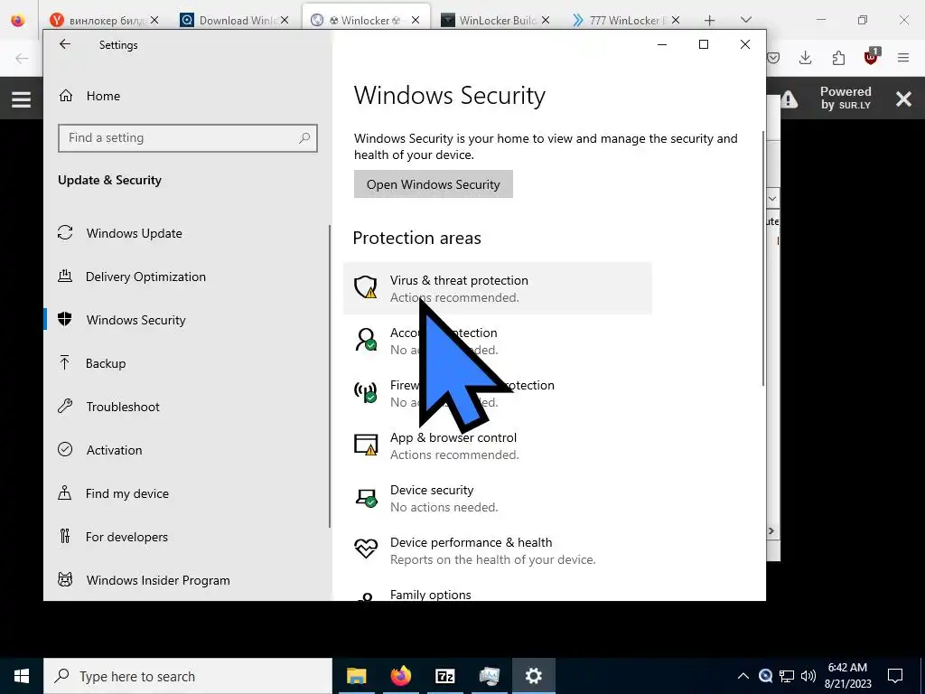Open Delivery Optimization settings
The width and height of the screenshot is (925, 694).
click(x=145, y=277)
